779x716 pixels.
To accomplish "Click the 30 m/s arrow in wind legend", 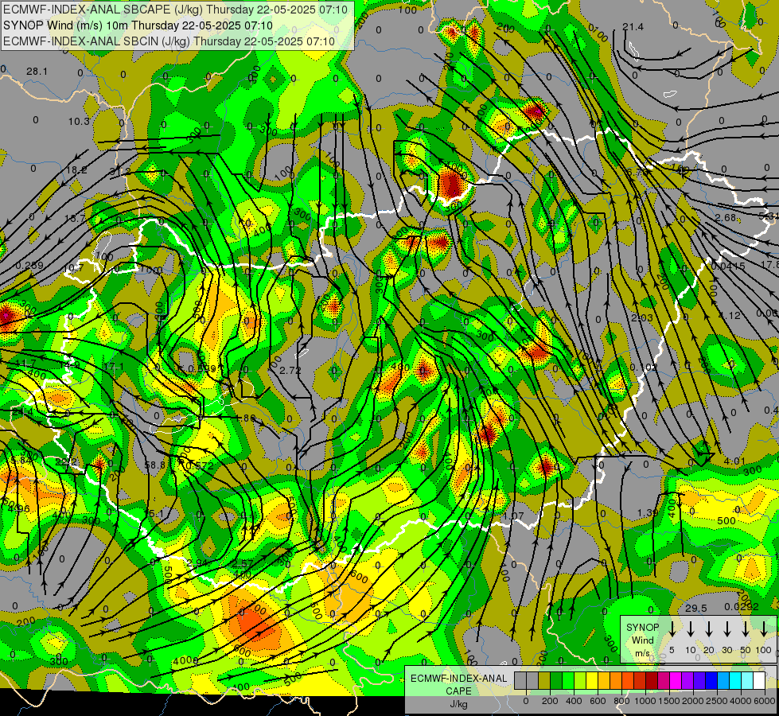I will pyautogui.click(x=726, y=629).
